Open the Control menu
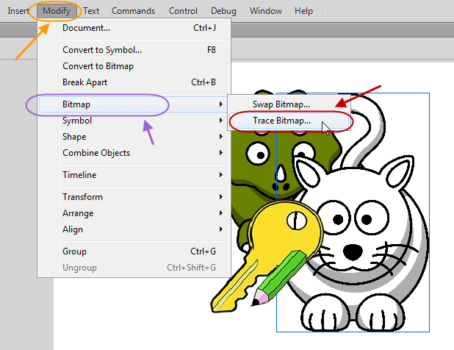454x350 pixels. point(183,11)
